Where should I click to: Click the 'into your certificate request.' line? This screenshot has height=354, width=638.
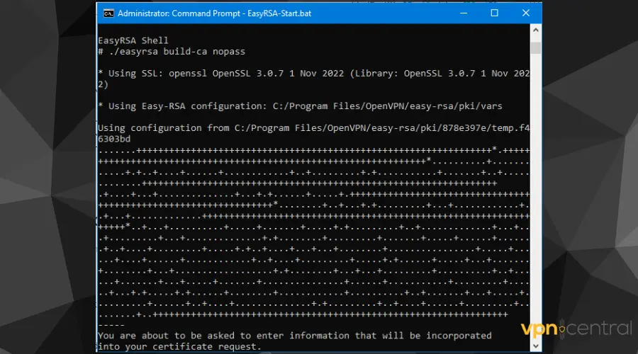[179, 347]
